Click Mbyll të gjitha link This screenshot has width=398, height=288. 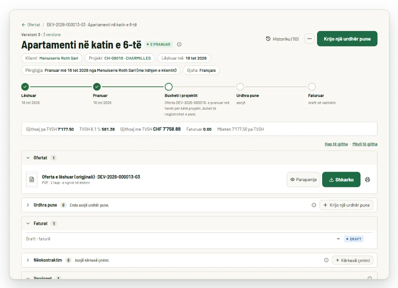pyautogui.click(x=365, y=144)
